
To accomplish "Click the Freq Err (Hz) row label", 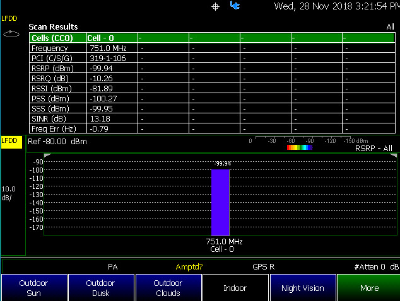I will (x=54, y=129).
